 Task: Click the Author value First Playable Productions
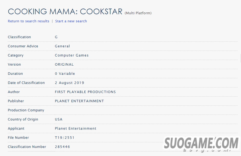tap(85, 92)
